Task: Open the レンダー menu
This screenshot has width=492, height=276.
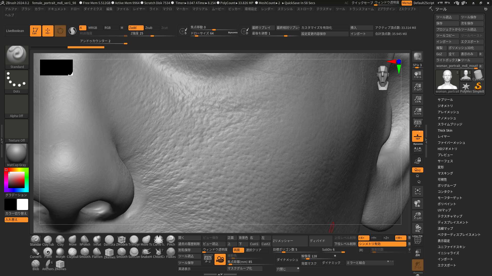Action: pyautogui.click(x=267, y=9)
